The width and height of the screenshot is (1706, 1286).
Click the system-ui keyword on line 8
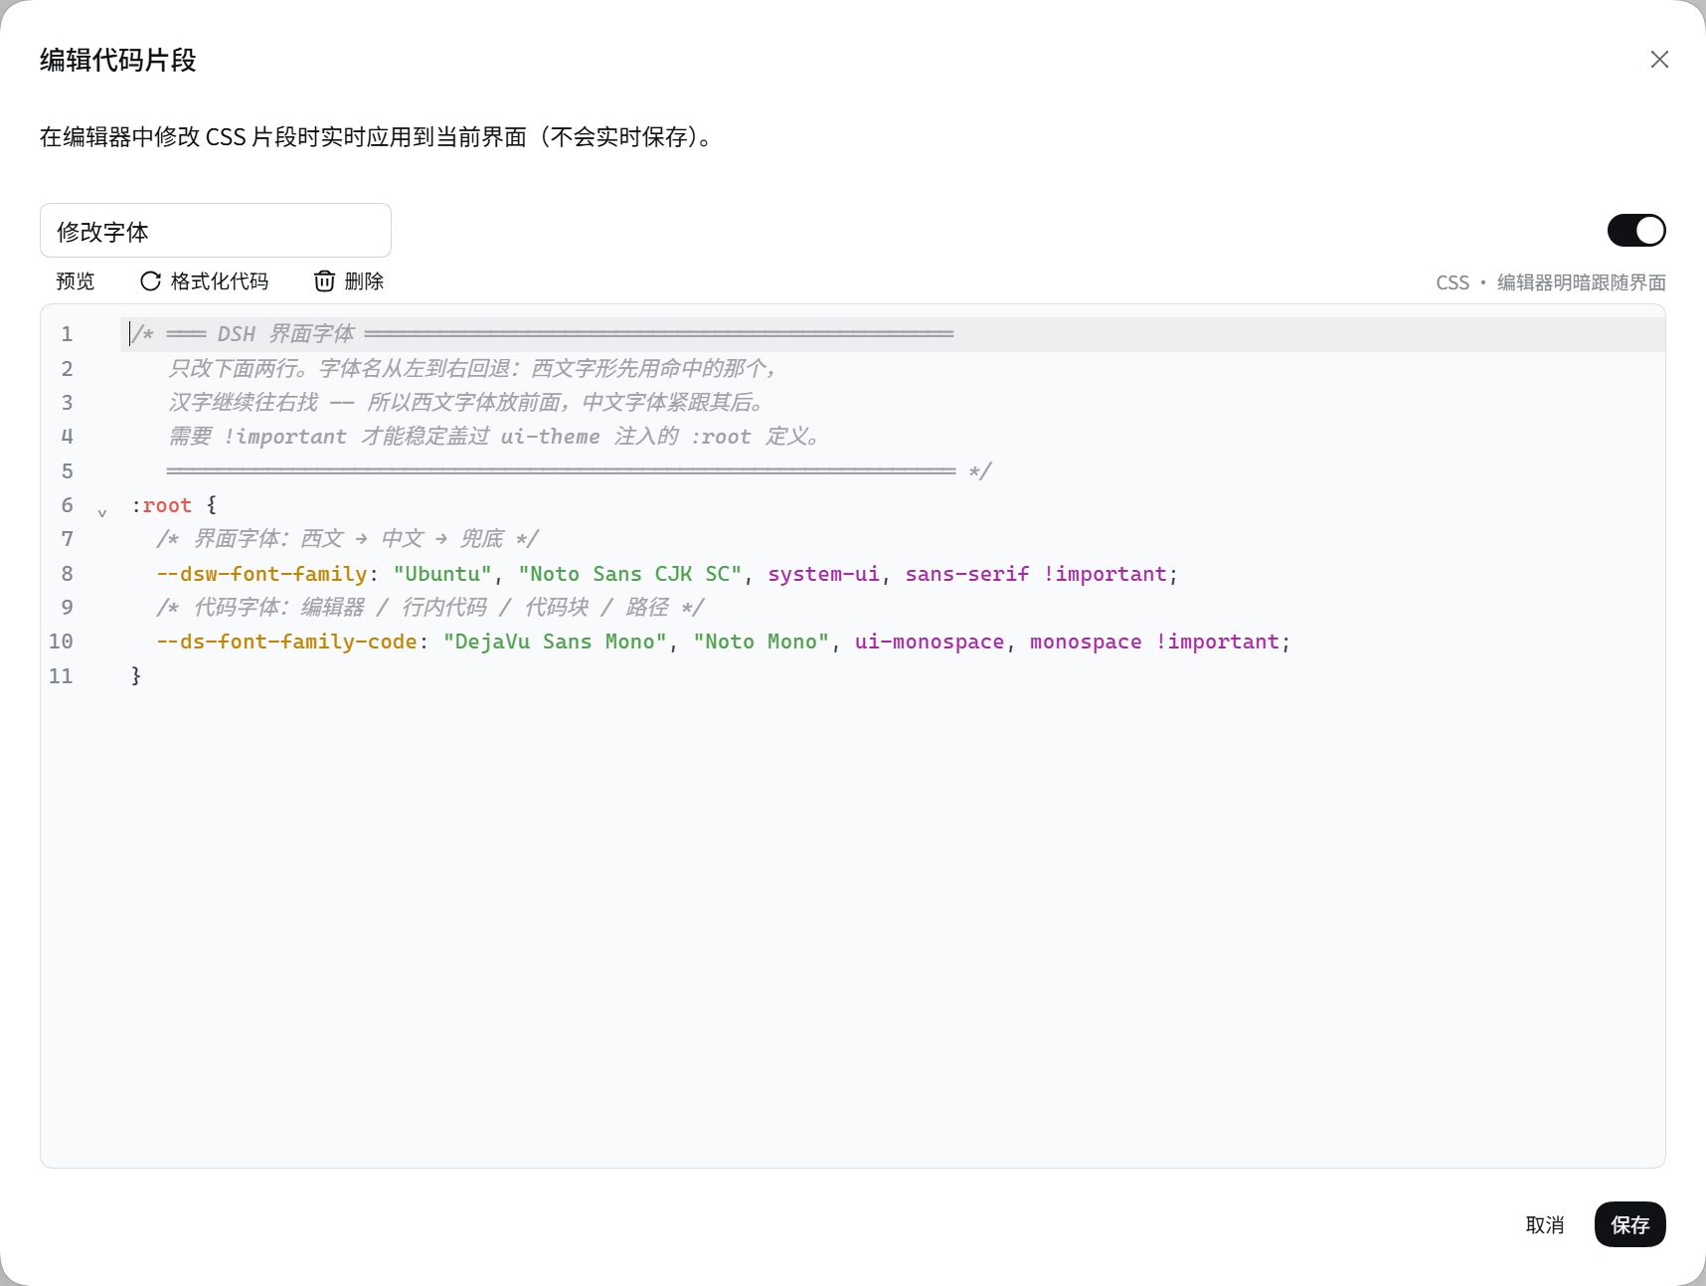click(x=823, y=574)
